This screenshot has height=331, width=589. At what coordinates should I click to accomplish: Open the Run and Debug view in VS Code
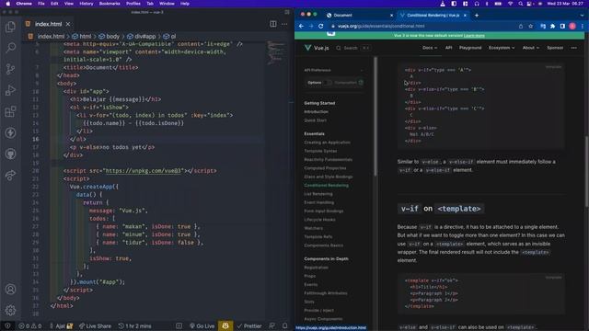click(10, 90)
